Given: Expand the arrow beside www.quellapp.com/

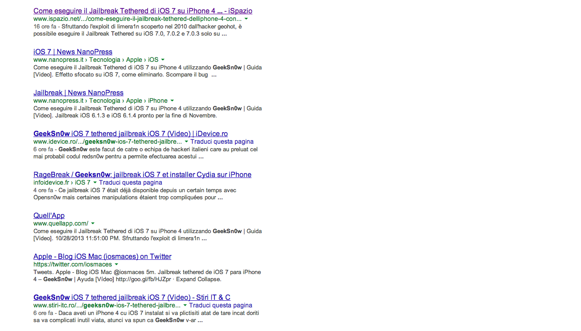Looking at the screenshot, I should tap(93, 224).
